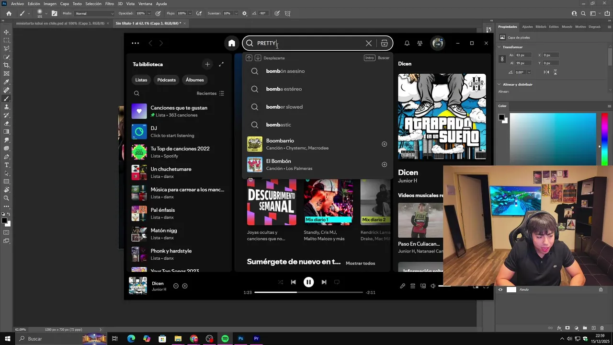Image resolution: width=613 pixels, height=345 pixels.
Task: Go to previous track in Spotify
Action: point(293,282)
